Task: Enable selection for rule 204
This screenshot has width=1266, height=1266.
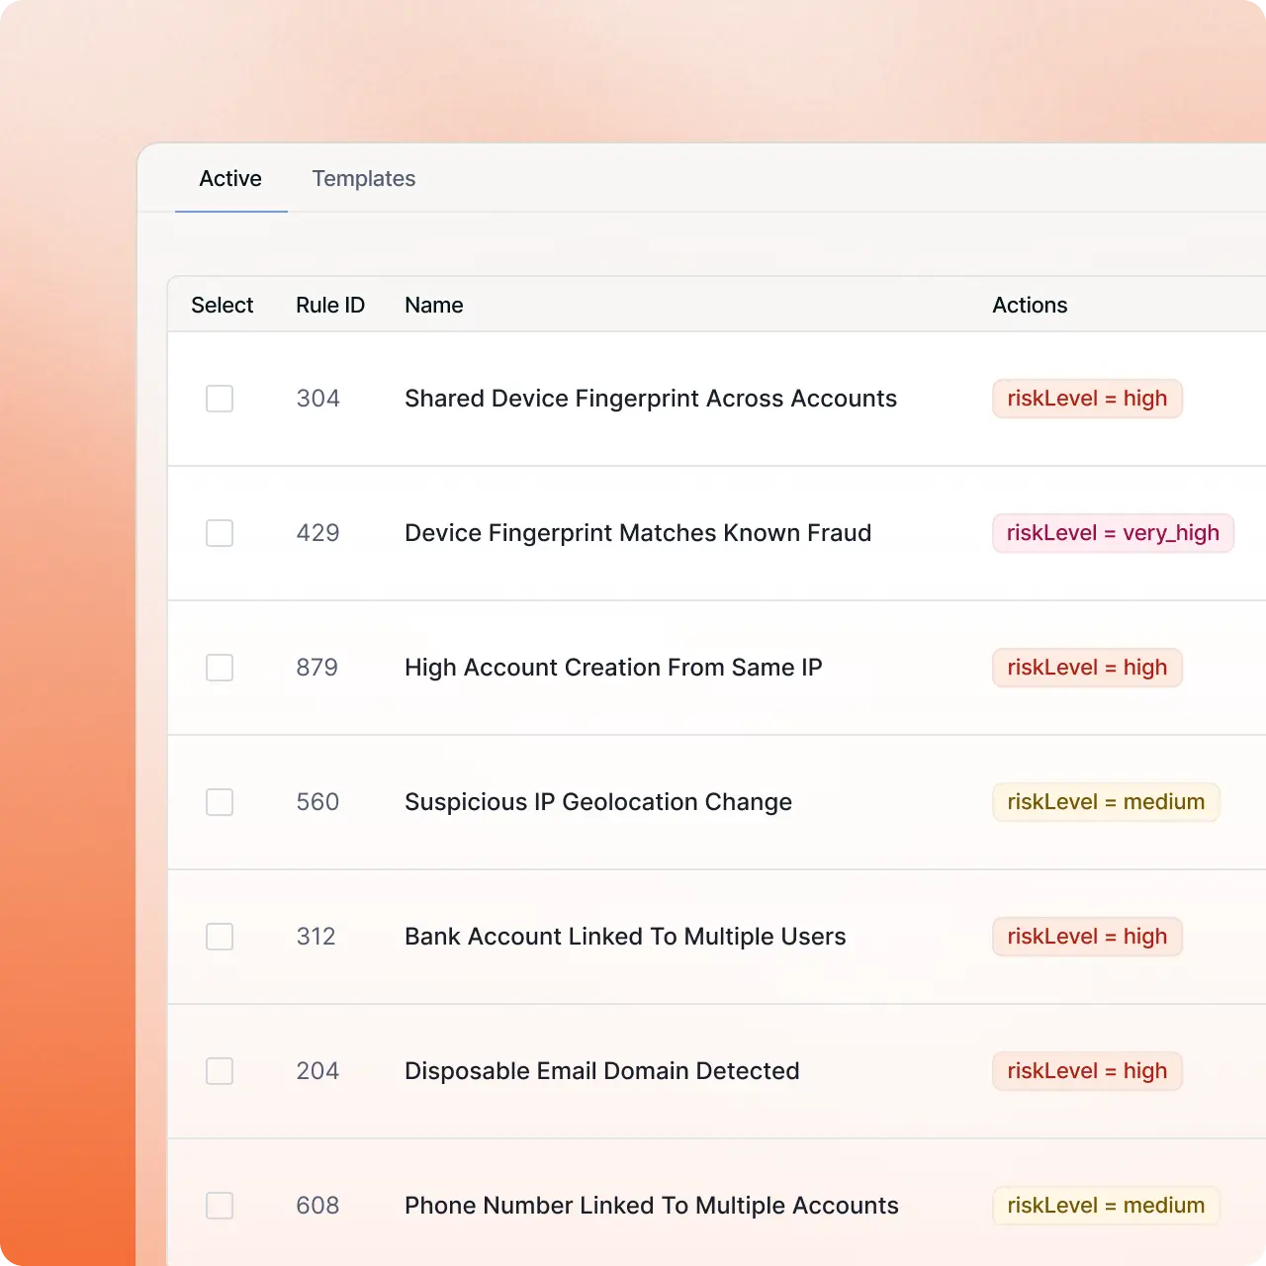Action: pyautogui.click(x=220, y=1071)
